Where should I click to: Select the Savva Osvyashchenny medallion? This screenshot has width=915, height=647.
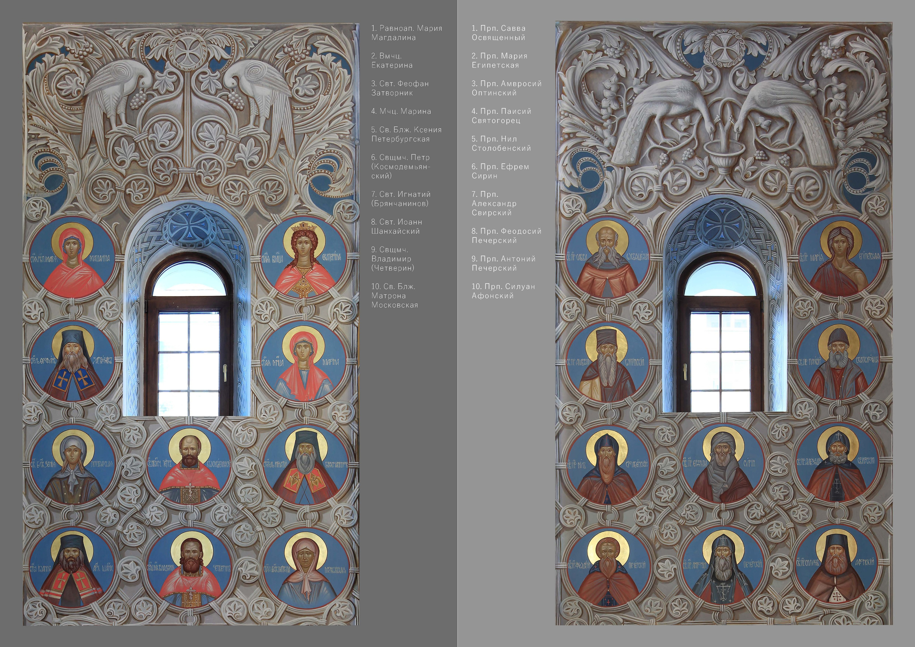coord(607,257)
